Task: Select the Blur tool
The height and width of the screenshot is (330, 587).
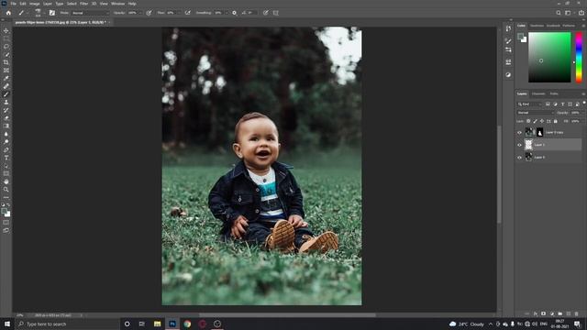Action: tap(6, 134)
